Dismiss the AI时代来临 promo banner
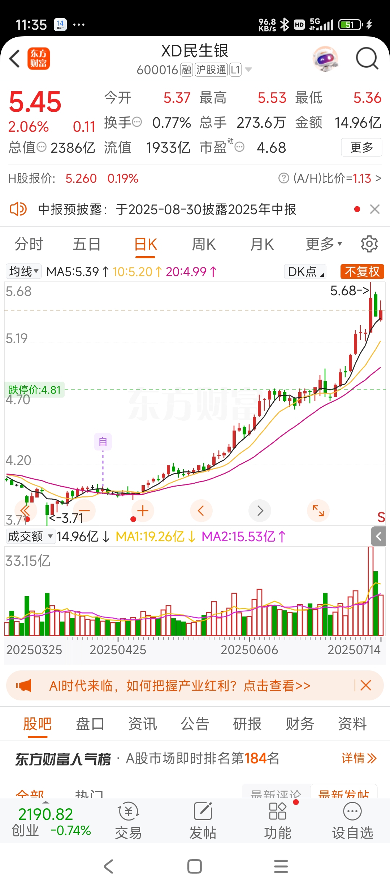The image size is (390, 890). coord(365,685)
